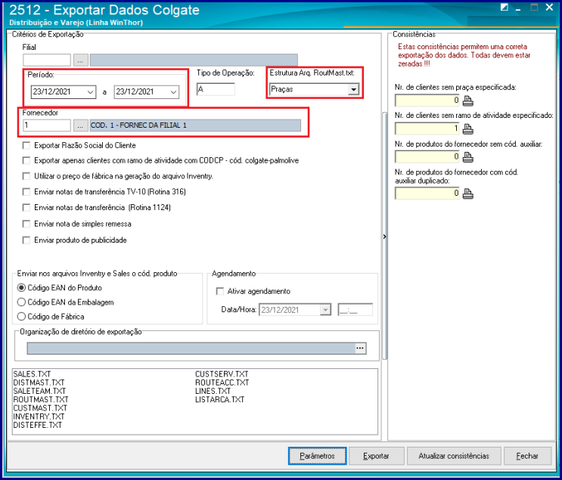Click the Parâmetros button

[317, 456]
